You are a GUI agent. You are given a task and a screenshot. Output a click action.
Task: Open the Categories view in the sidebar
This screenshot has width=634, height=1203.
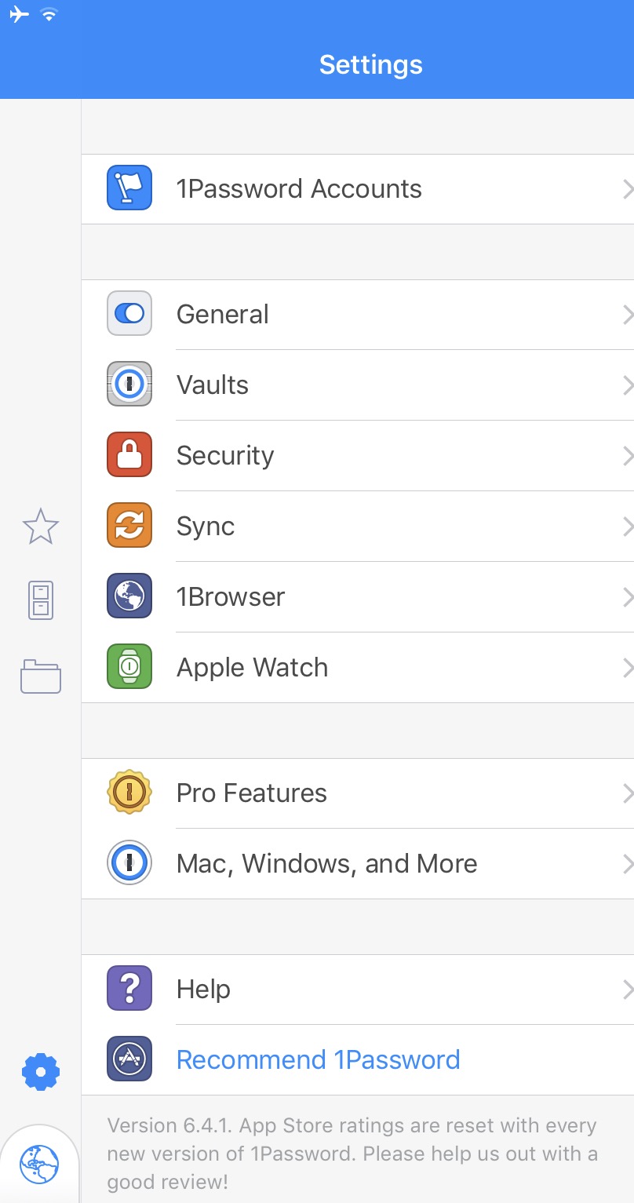tap(40, 599)
